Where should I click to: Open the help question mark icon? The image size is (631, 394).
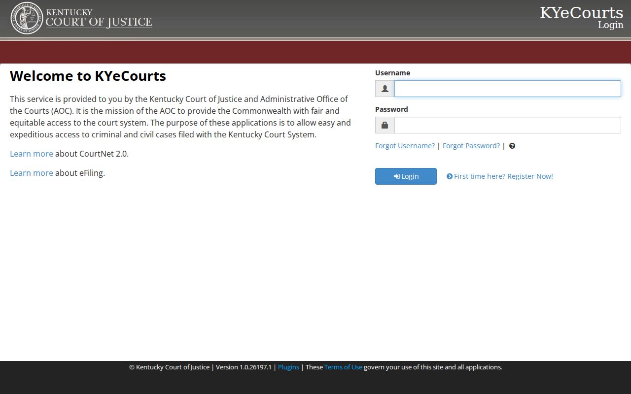[x=512, y=146]
